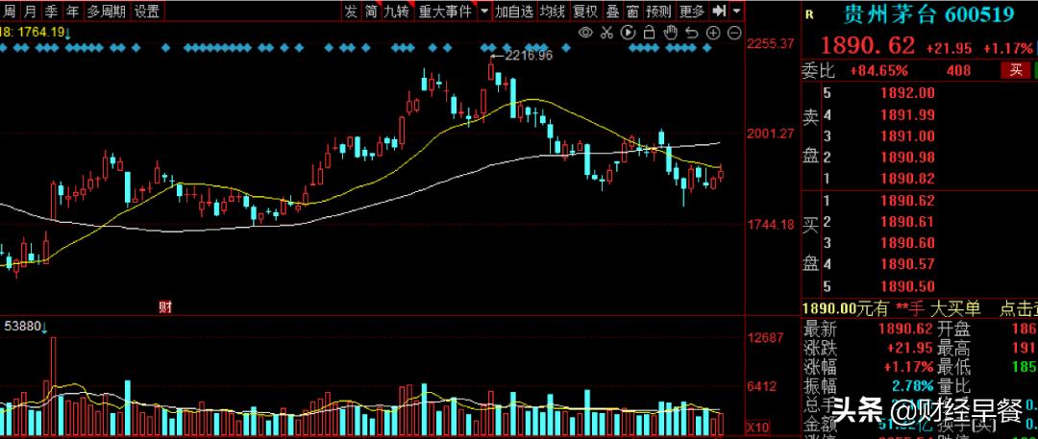Viewport: 1038px width, 439px height.
Task: Switch to 年 yearly period tab
Action: (x=72, y=12)
